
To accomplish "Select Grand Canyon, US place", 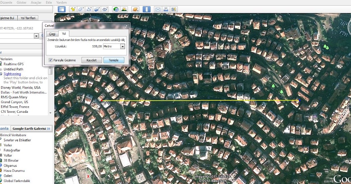I will tap(15, 102).
